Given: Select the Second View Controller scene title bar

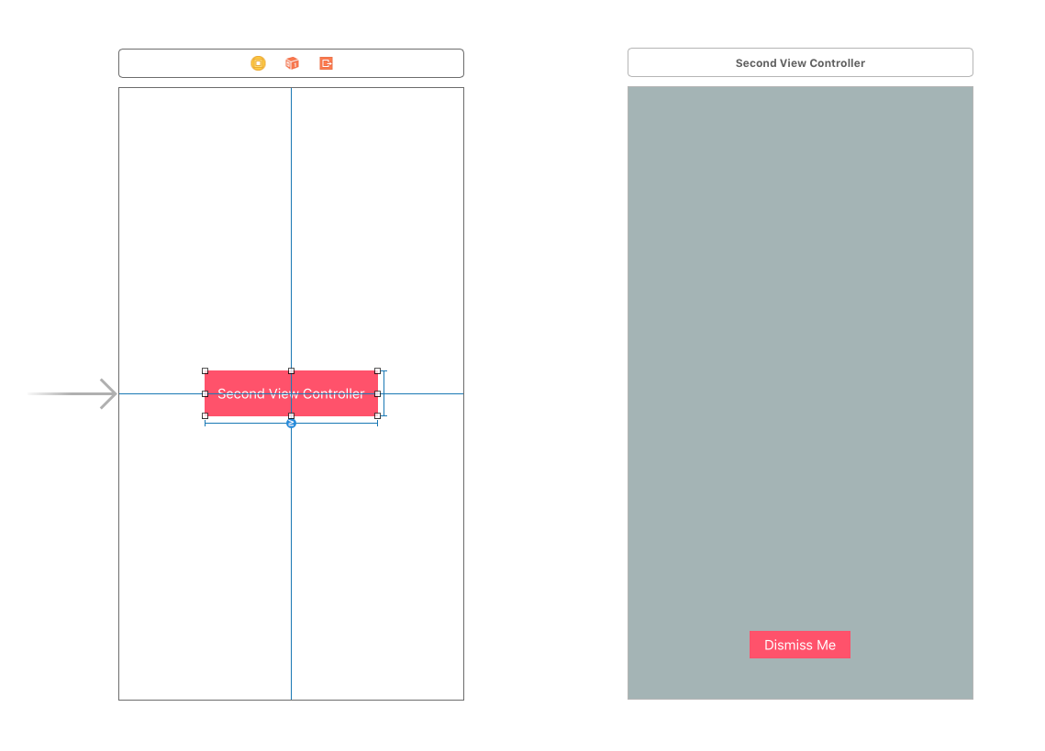Looking at the screenshot, I should point(800,63).
